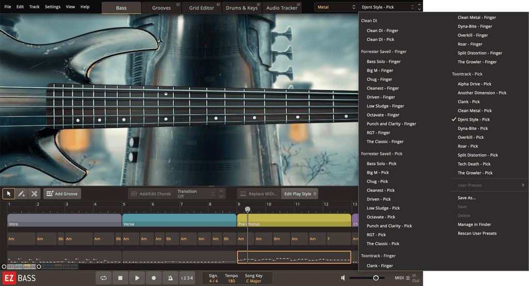Click the Add Groove button
This screenshot has height=286, width=529.
click(x=62, y=194)
